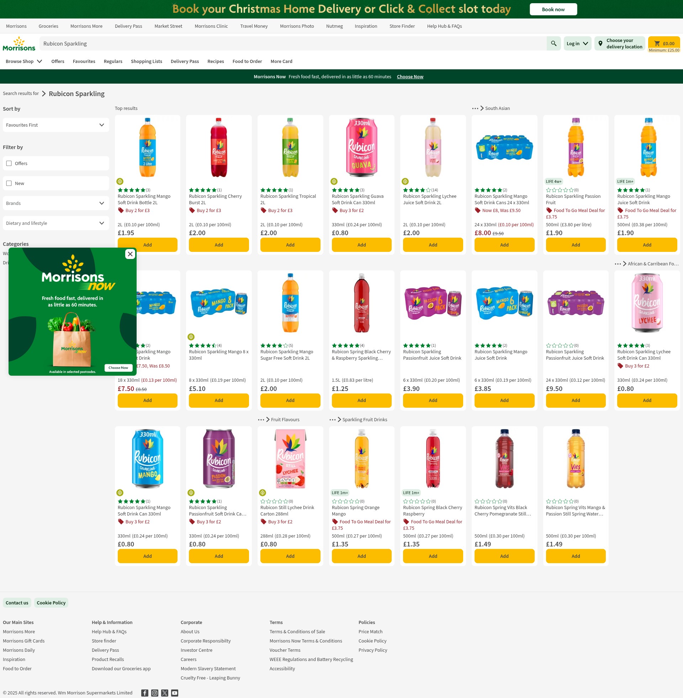683x698 pixels.
Task: Open the basket trolley icon
Action: coord(657,43)
